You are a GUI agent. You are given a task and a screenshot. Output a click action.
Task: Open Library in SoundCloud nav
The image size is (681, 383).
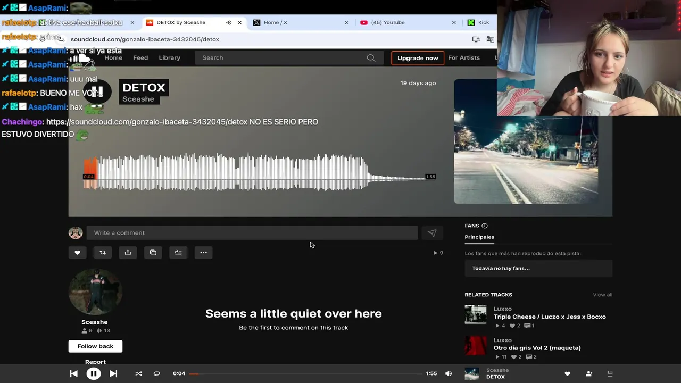coord(169,57)
